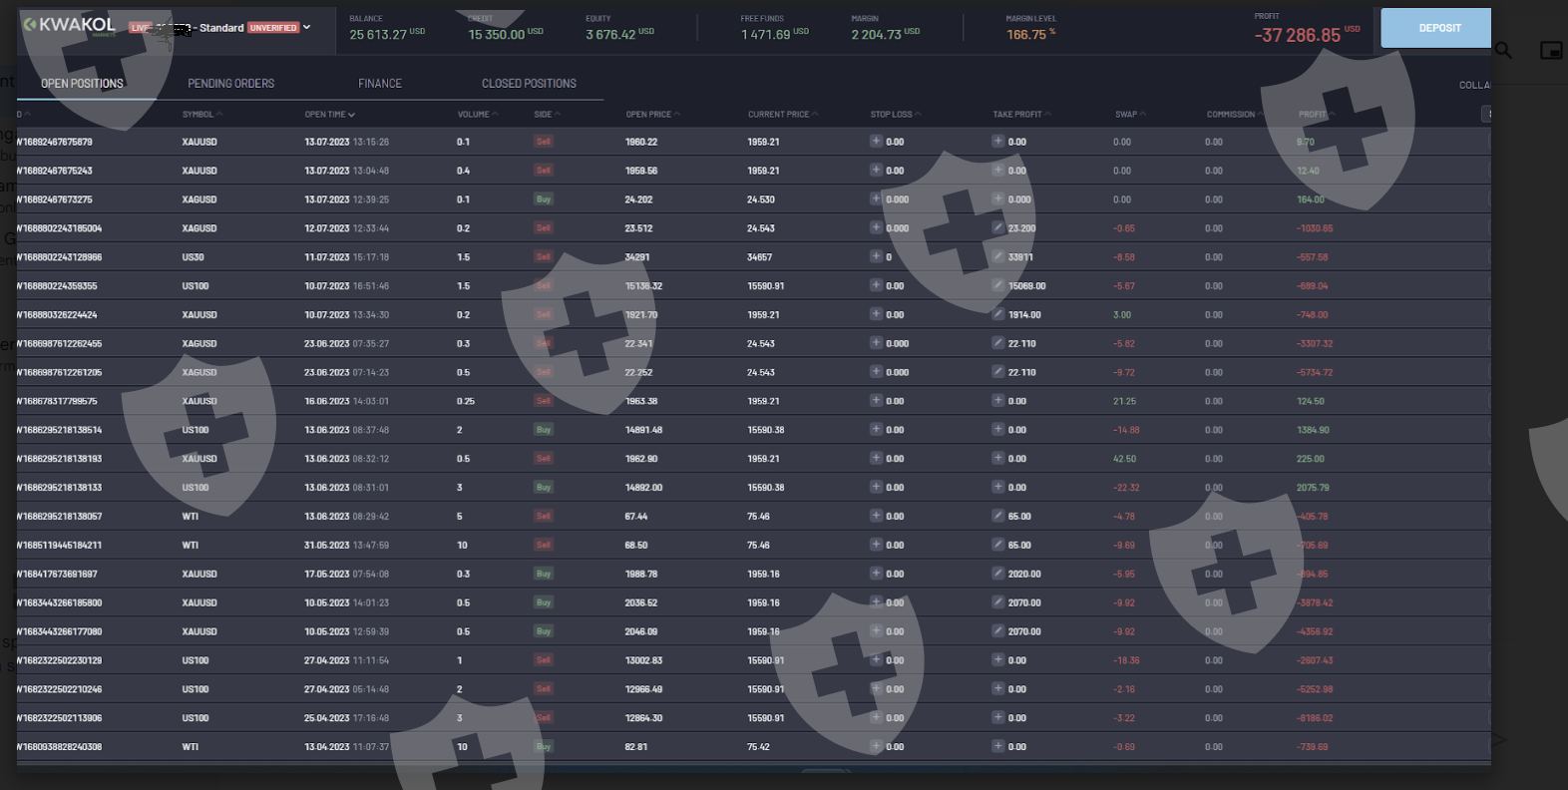Edit the 33911 take profit on US30
The image size is (1568, 790).
tap(997, 257)
